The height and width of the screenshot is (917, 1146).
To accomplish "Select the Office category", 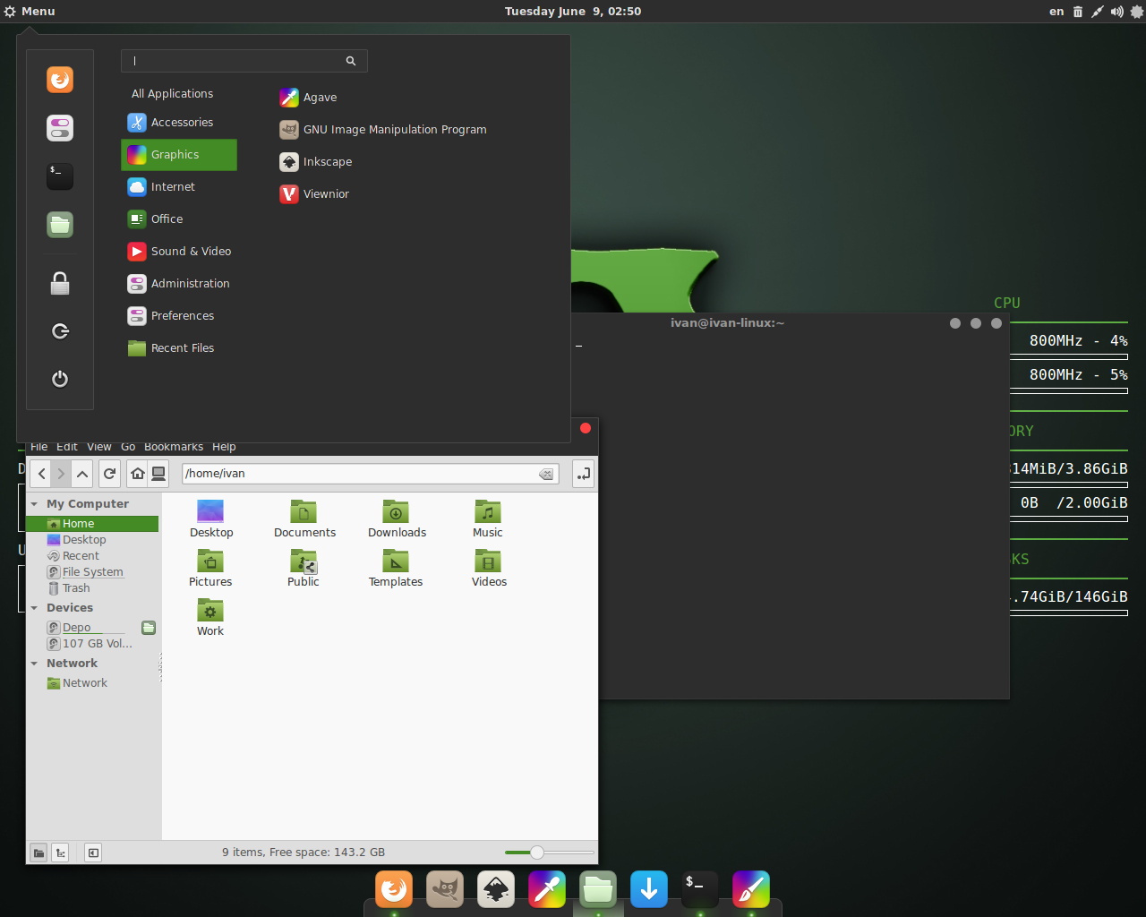I will click(x=179, y=219).
